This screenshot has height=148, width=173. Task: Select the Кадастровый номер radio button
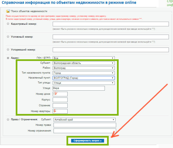pyautogui.click(x=8, y=24)
